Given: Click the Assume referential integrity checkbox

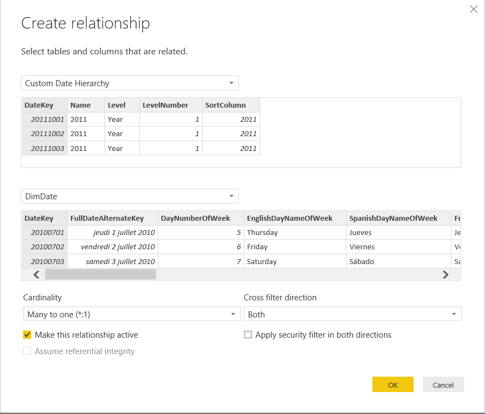Looking at the screenshot, I should (x=27, y=351).
